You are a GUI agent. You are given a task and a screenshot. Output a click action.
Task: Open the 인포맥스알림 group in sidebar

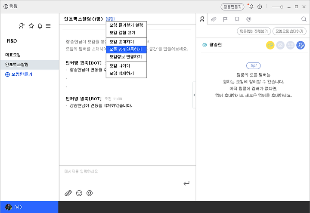[30, 65]
